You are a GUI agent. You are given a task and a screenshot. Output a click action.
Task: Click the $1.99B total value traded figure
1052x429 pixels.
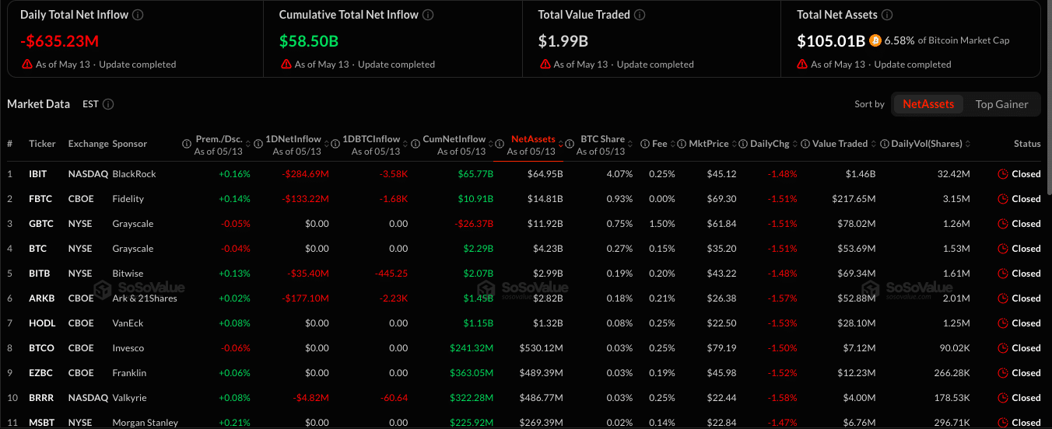pyautogui.click(x=563, y=41)
